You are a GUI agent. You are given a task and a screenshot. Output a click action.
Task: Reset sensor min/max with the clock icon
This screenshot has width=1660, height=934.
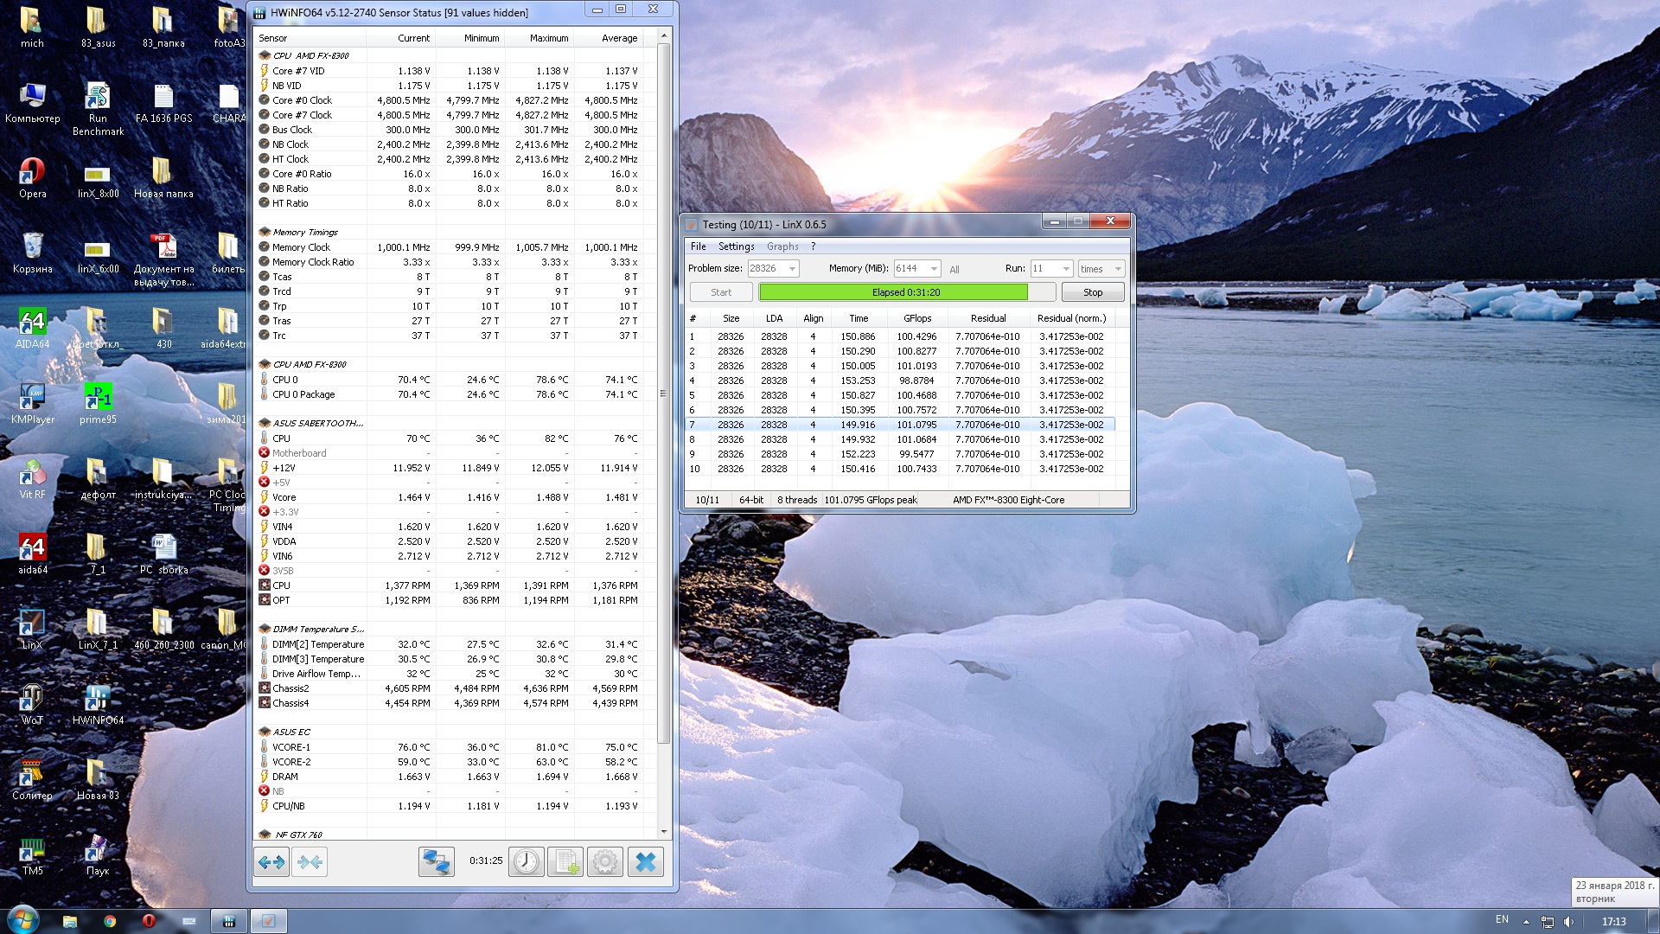[x=526, y=862]
